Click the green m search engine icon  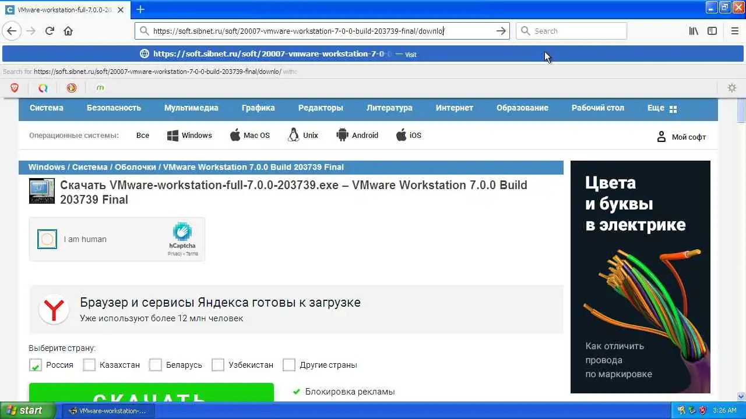coord(100,88)
